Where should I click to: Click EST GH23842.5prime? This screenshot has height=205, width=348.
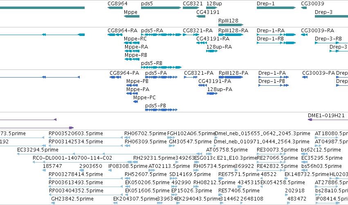[53, 203]
